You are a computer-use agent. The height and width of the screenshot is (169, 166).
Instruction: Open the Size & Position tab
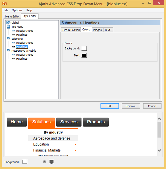71,30
